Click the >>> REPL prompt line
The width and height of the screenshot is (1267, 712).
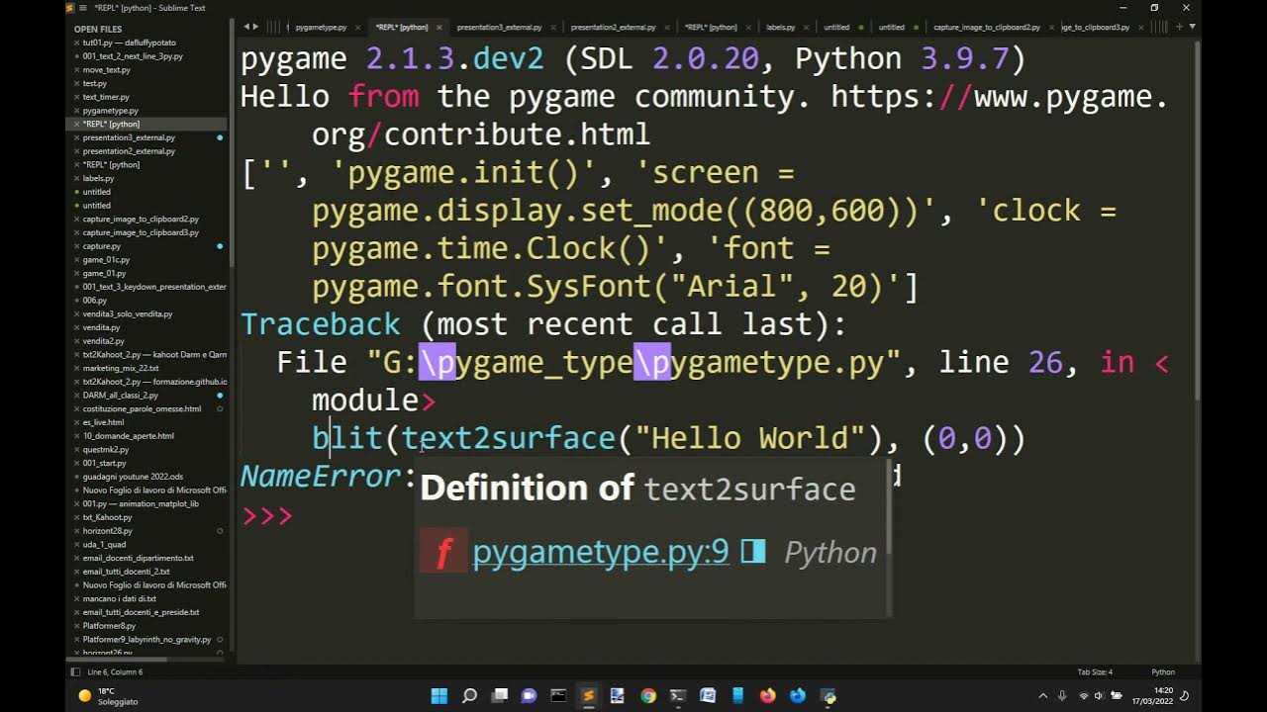(x=267, y=515)
